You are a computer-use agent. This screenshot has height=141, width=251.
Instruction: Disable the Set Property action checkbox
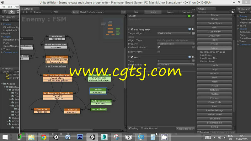pos(132,29)
